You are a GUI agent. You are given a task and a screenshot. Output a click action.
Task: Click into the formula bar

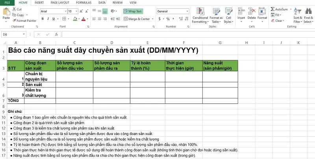point(188,35)
